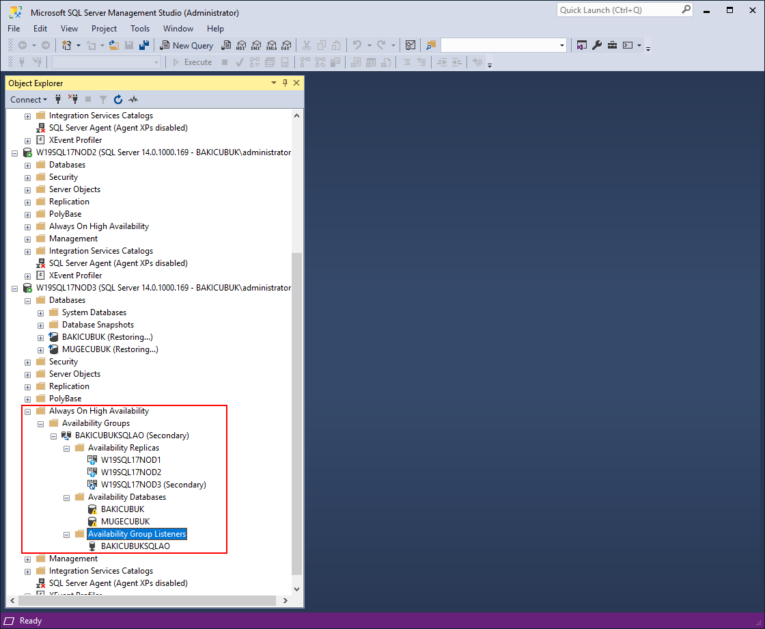
Task: Expand the BAKICUBUK (Restoring...) database
Action: (x=40, y=338)
